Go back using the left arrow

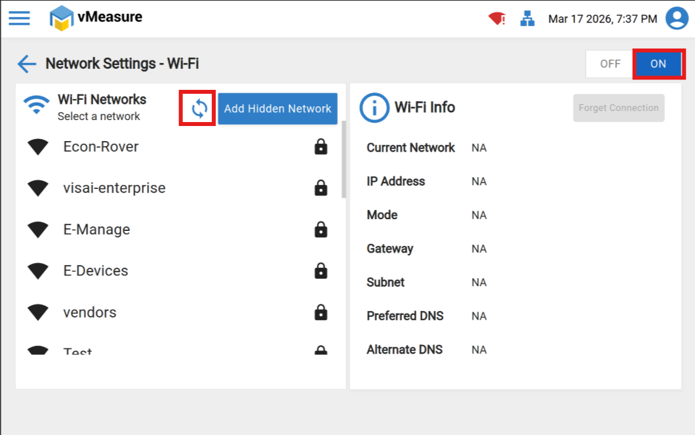[27, 64]
